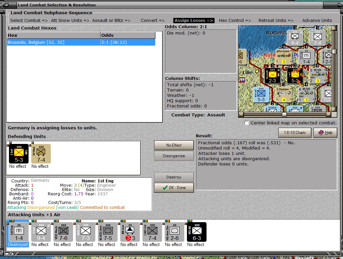Select the XLVIII Arm 7-5 attacking unit
The height and width of the screenshot is (259, 343).
[108, 232]
